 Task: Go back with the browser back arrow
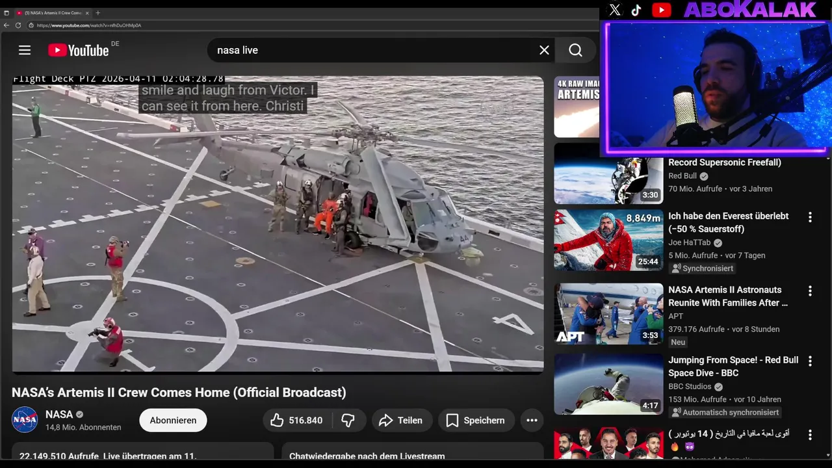pyautogui.click(x=6, y=25)
